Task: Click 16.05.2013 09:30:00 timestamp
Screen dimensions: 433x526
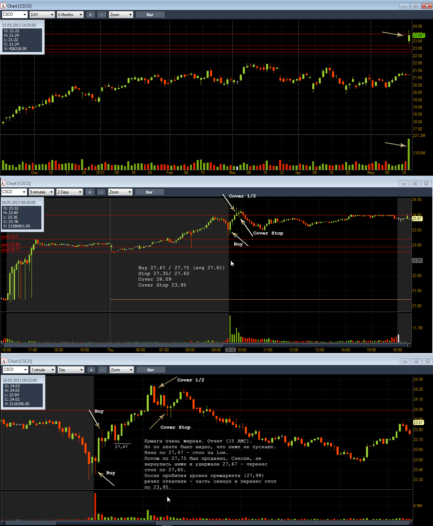Action: point(18,203)
